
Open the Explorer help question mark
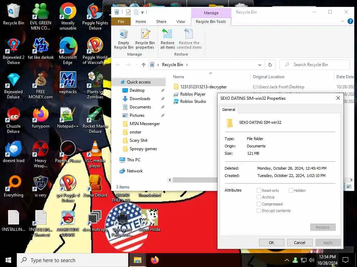(350, 21)
